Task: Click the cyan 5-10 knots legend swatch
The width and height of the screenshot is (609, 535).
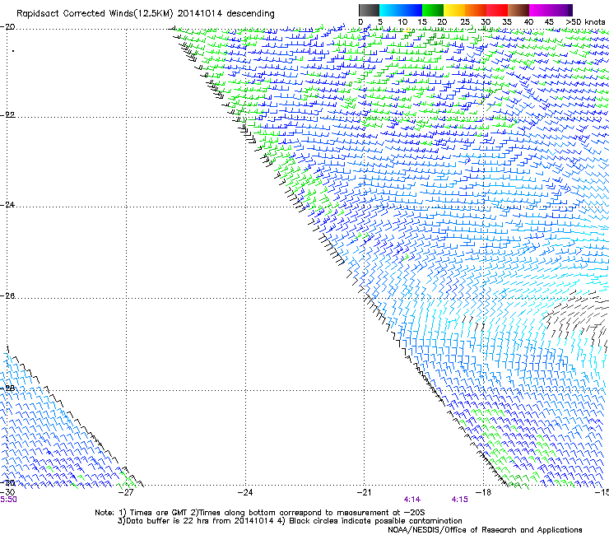Action: point(390,10)
